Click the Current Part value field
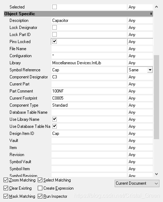163x202 pixels. [89, 84]
